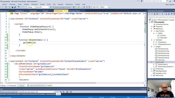Click the Quick Launch search box
The image size is (175, 98).
coord(156,1)
